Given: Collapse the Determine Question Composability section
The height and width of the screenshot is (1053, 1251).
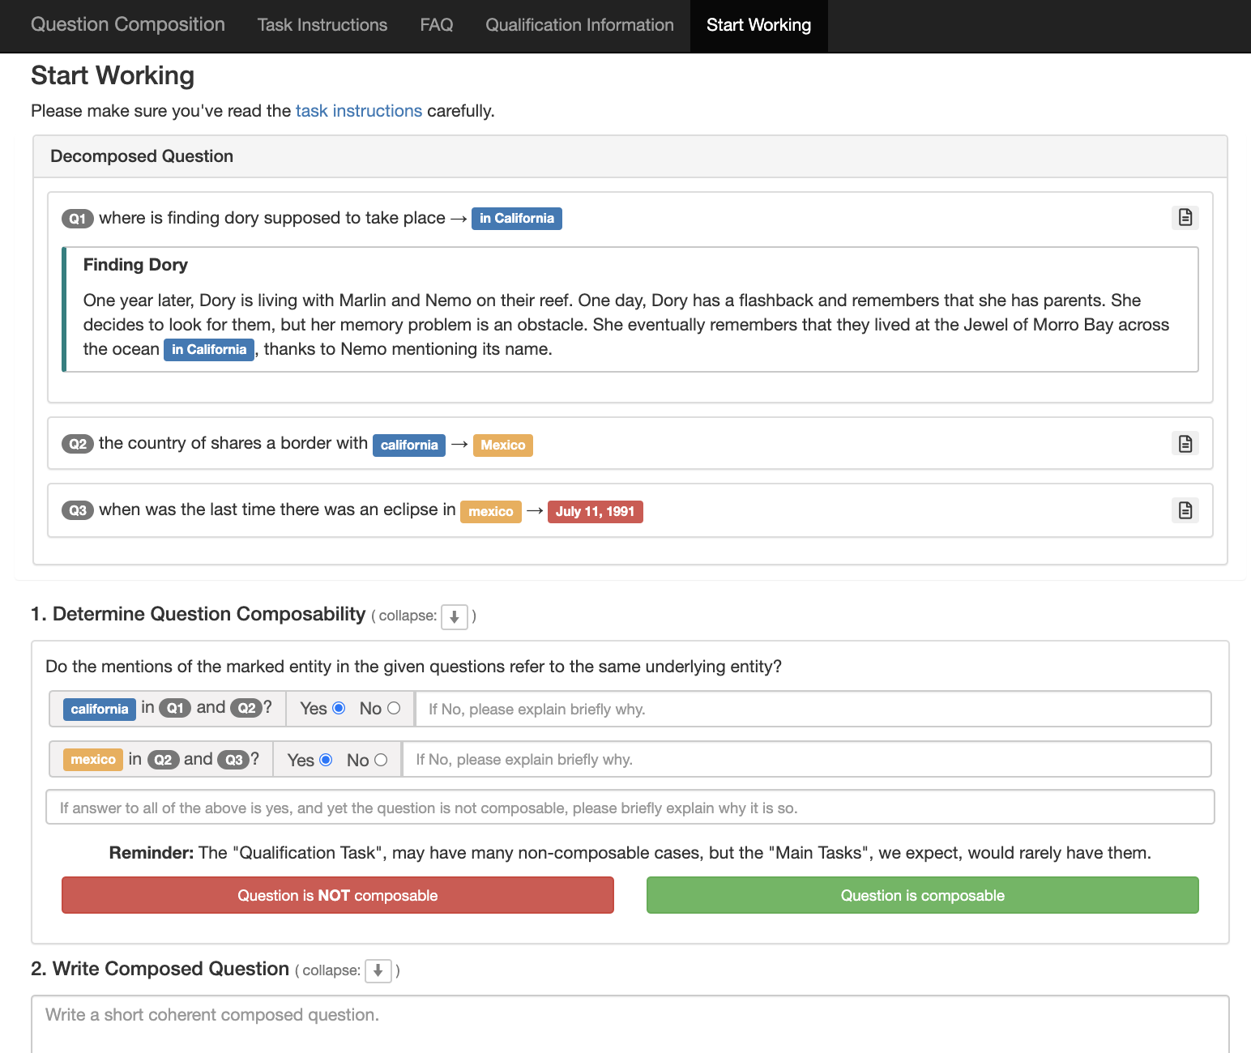Looking at the screenshot, I should click(x=454, y=616).
